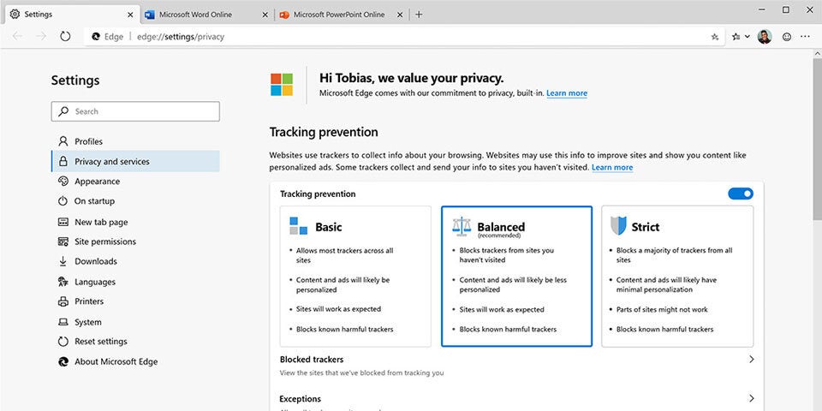Click into the Settings search field
This screenshot has width=822, height=411.
[135, 111]
